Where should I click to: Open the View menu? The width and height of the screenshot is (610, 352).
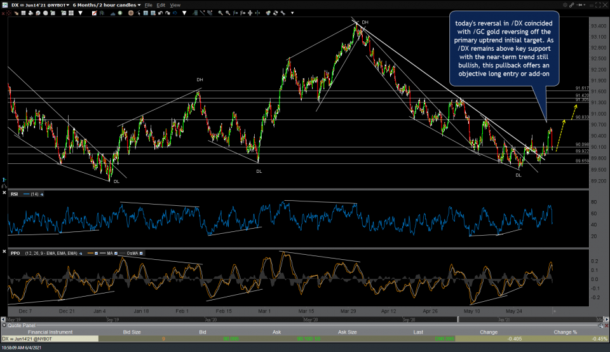tap(175, 4)
